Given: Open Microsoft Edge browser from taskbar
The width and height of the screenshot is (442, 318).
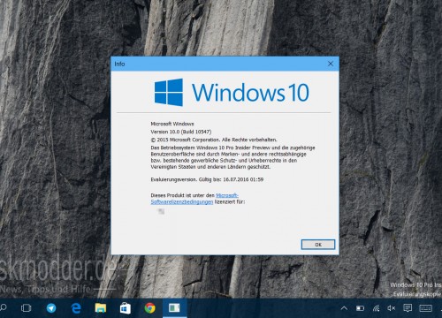Looking at the screenshot, I should click(76, 308).
